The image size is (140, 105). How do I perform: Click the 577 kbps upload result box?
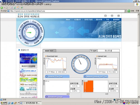pyautogui.click(x=102, y=72)
